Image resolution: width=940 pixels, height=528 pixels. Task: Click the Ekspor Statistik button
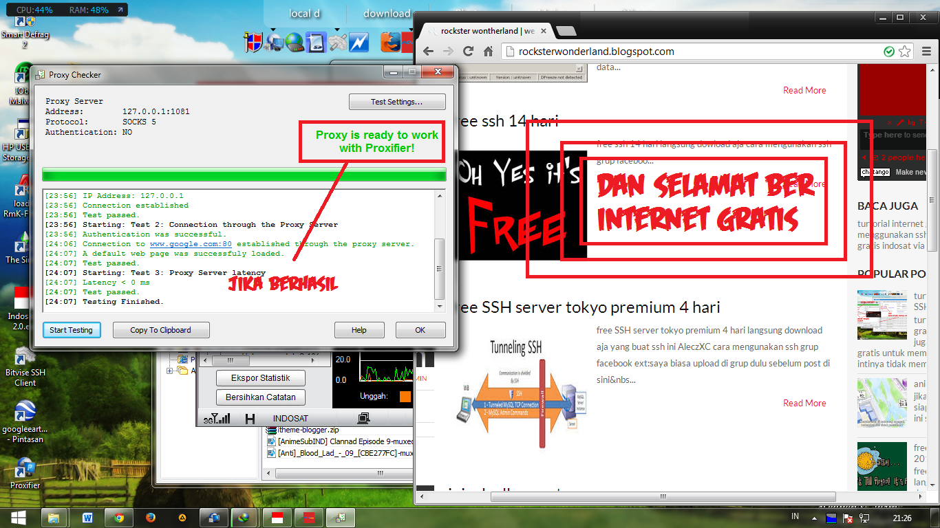(261, 378)
